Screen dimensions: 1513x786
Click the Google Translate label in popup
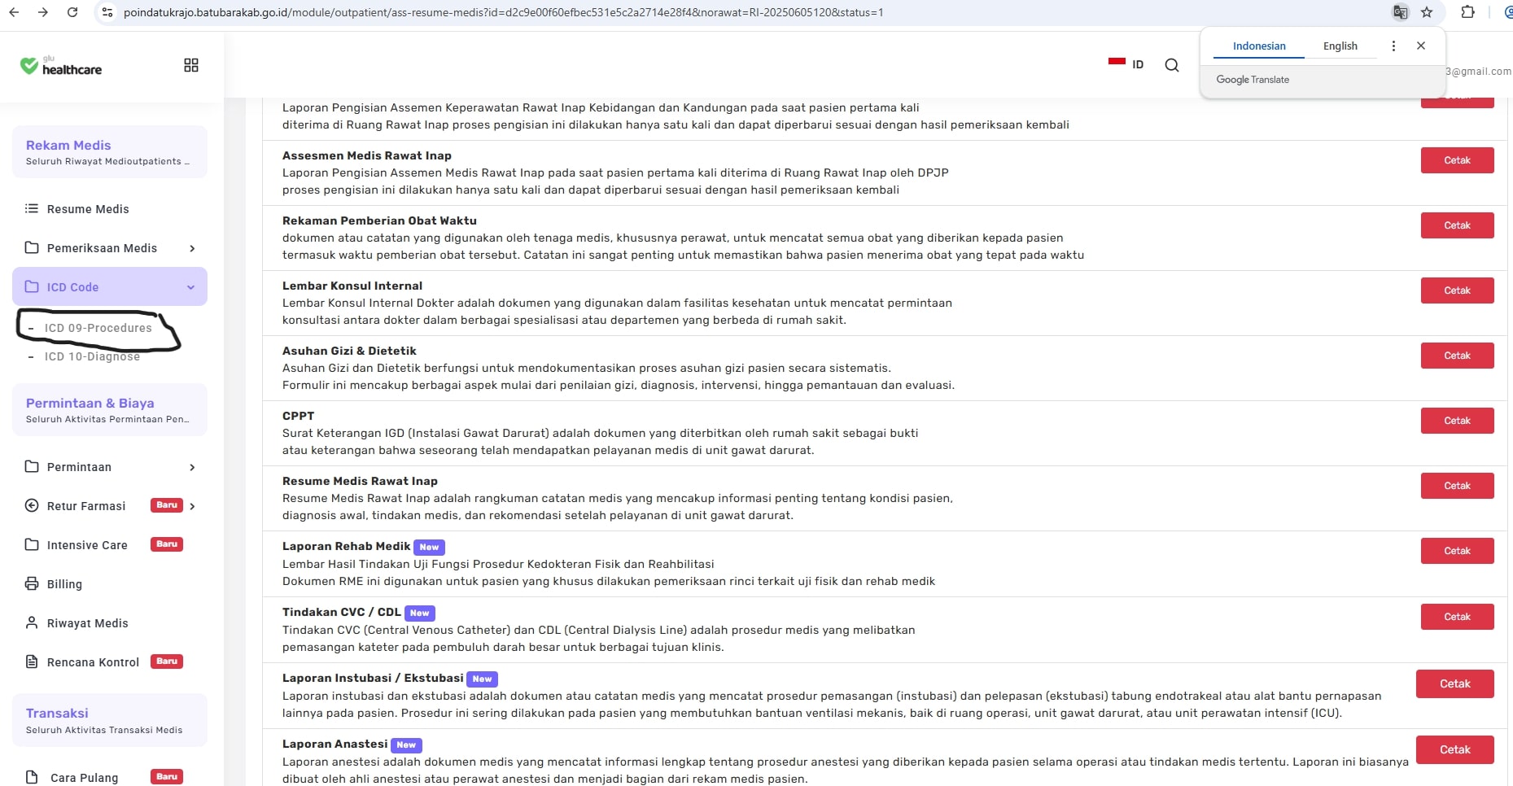(x=1253, y=80)
